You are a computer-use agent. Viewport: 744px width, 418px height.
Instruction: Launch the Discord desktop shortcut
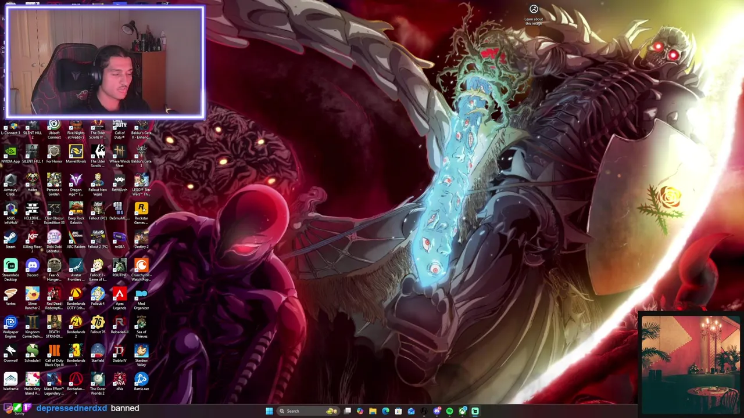pyautogui.click(x=32, y=269)
